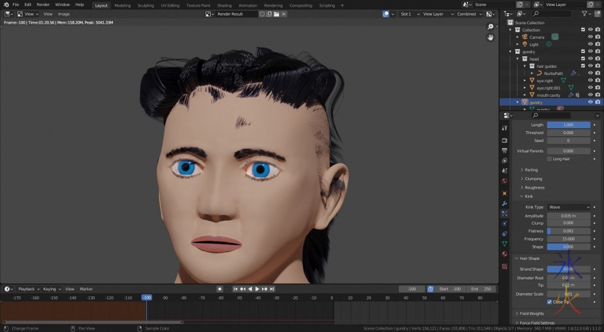The height and width of the screenshot is (332, 604).
Task: Open the Kink Type dropdown
Action: (x=568, y=207)
